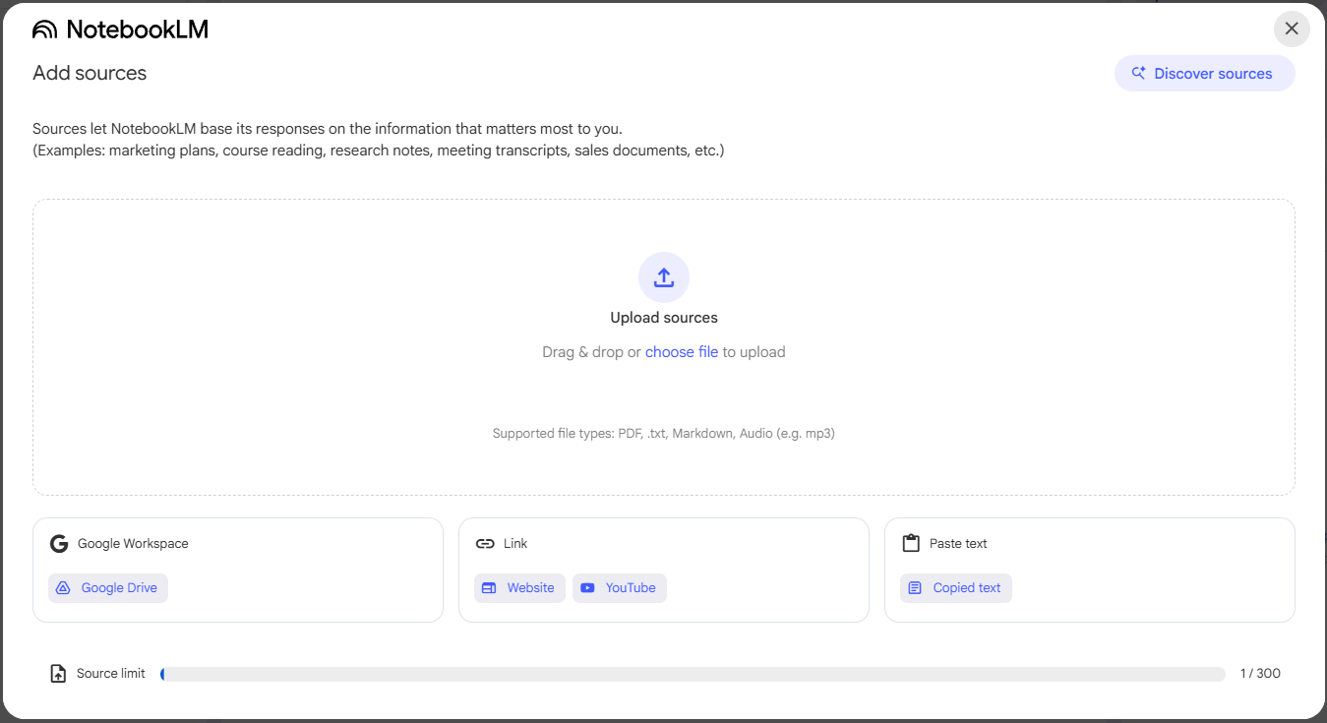Click the Link section label
Viewport: 1327px width, 723px height.
515,544
